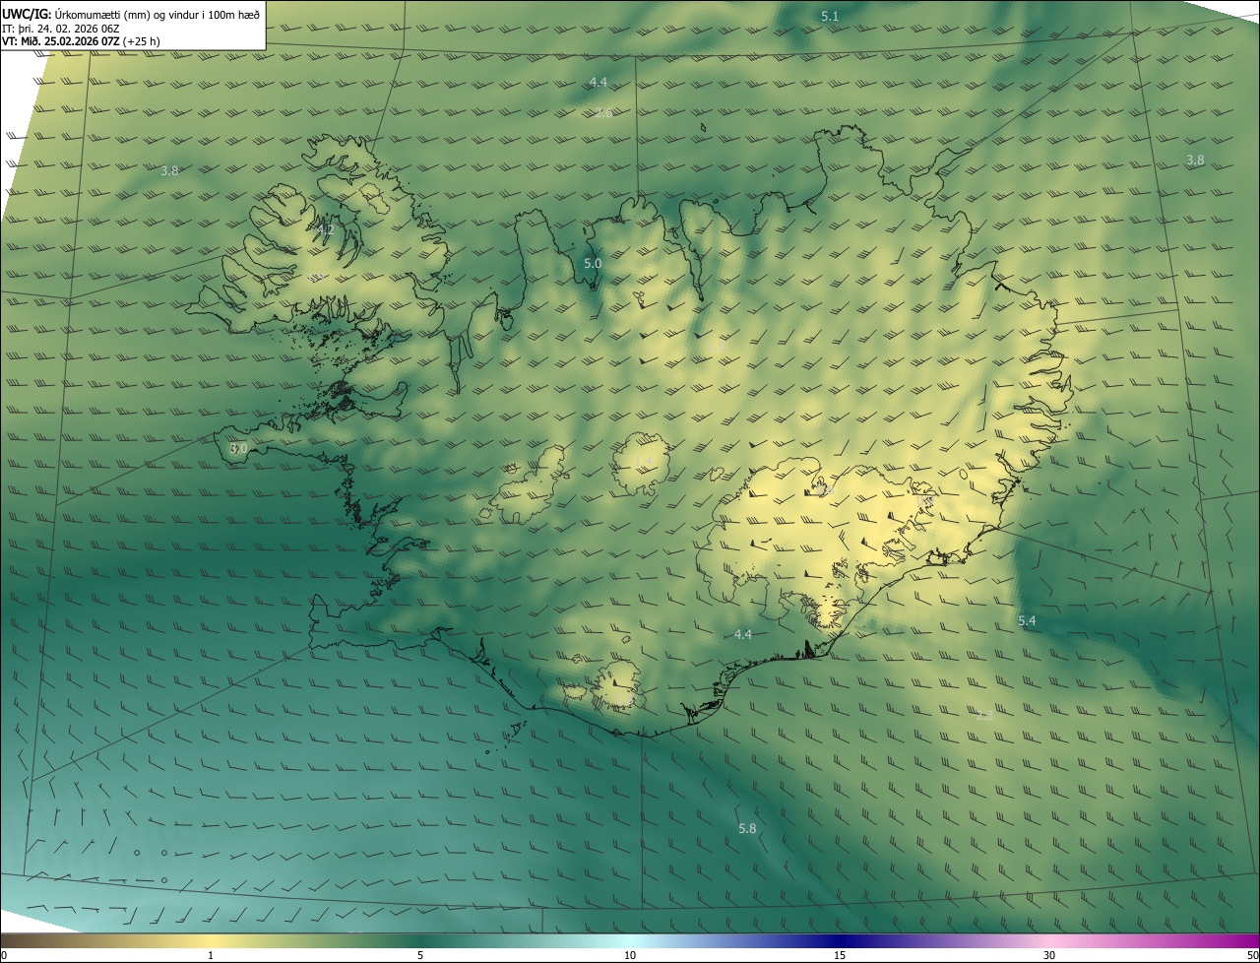The image size is (1260, 963).
Task: Click the 4.4 label near the south coast
Action: pos(743,635)
